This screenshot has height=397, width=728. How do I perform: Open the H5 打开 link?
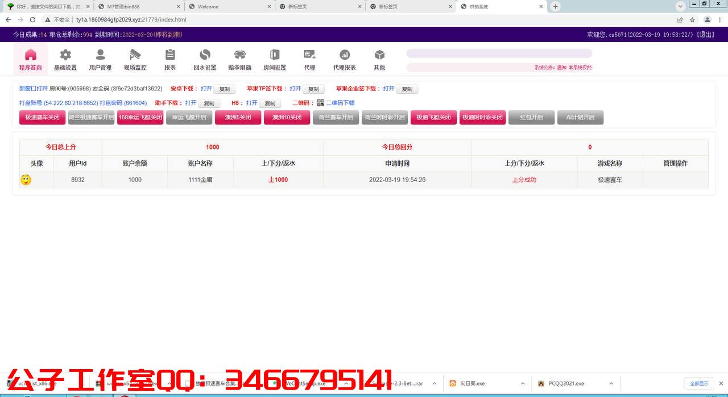[x=252, y=103]
